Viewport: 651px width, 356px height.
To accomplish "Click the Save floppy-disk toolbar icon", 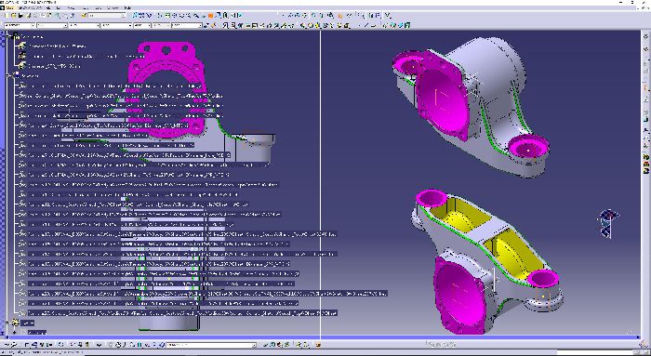I will click(x=20, y=16).
